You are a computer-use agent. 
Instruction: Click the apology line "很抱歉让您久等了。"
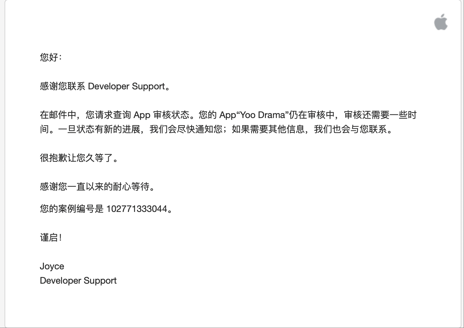pos(79,158)
